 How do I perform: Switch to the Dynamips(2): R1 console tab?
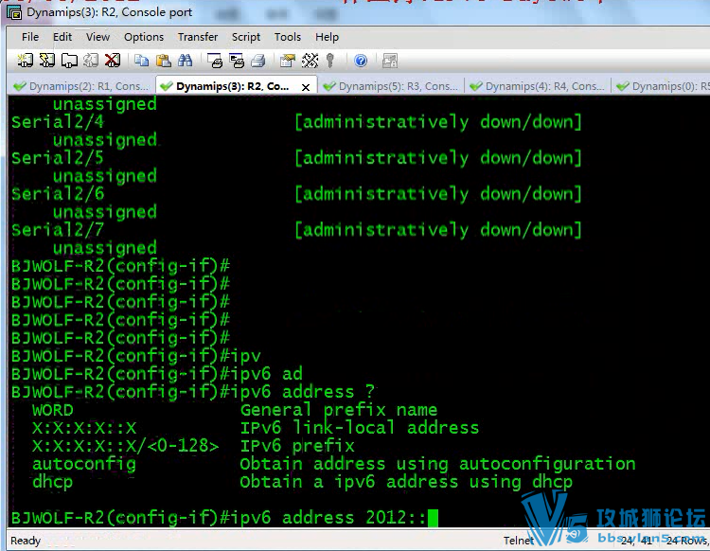pos(80,86)
